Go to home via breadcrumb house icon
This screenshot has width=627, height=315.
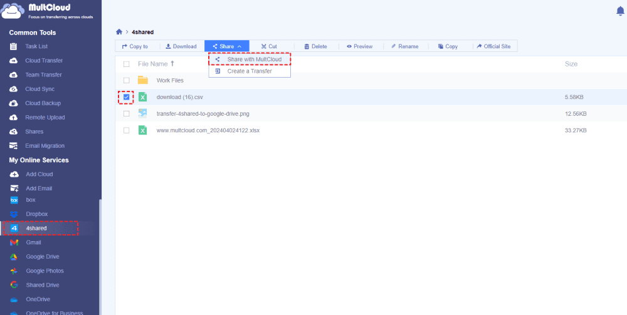[119, 32]
